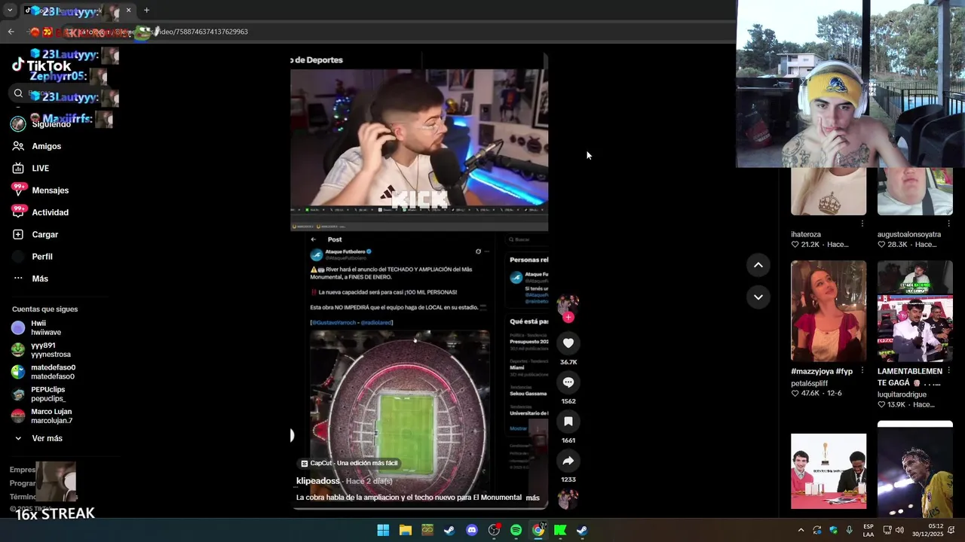
Task: Open options for augustoalonsoyatra video
Action: 948,224
